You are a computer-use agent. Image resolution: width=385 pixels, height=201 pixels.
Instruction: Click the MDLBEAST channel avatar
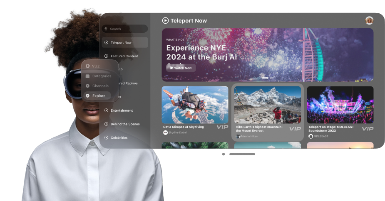pyautogui.click(x=310, y=136)
